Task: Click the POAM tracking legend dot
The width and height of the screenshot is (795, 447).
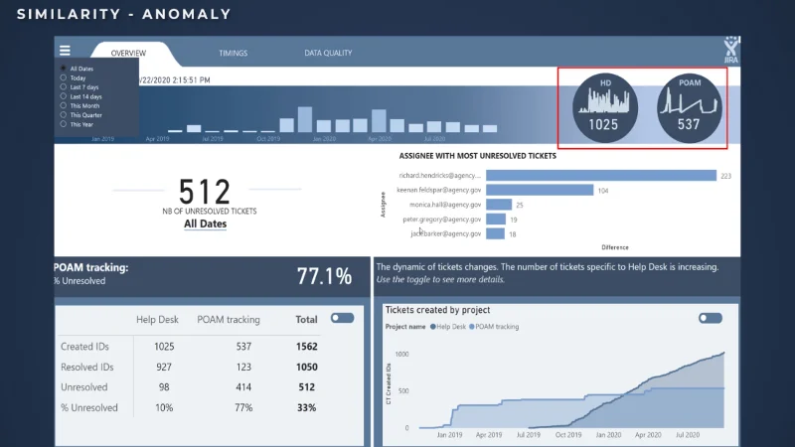Action: tap(471, 327)
